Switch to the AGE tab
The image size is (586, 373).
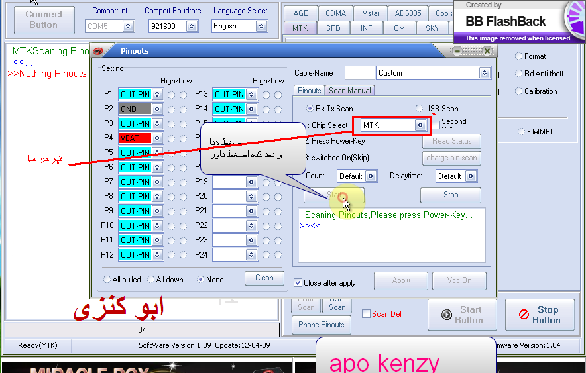(300, 13)
